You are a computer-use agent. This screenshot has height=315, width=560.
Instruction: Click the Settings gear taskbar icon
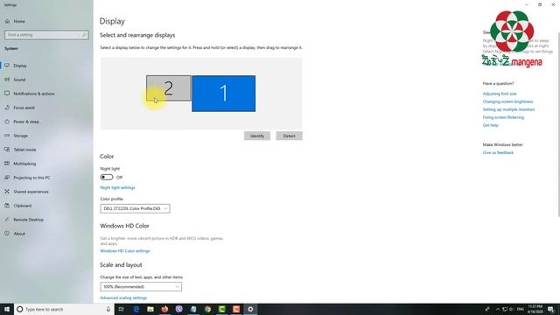coord(250,309)
